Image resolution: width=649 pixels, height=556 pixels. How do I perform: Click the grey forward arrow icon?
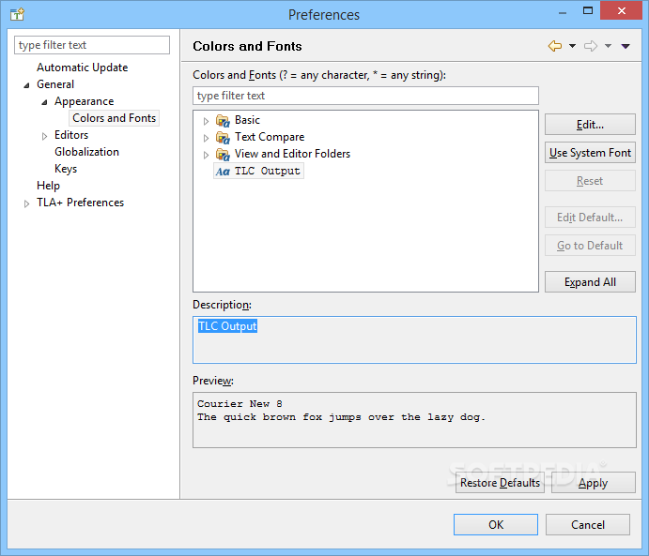[591, 46]
